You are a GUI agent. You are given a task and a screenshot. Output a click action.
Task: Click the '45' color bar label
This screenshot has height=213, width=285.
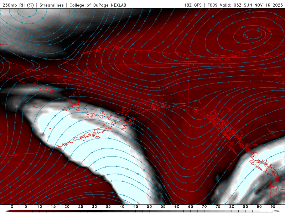136,207
